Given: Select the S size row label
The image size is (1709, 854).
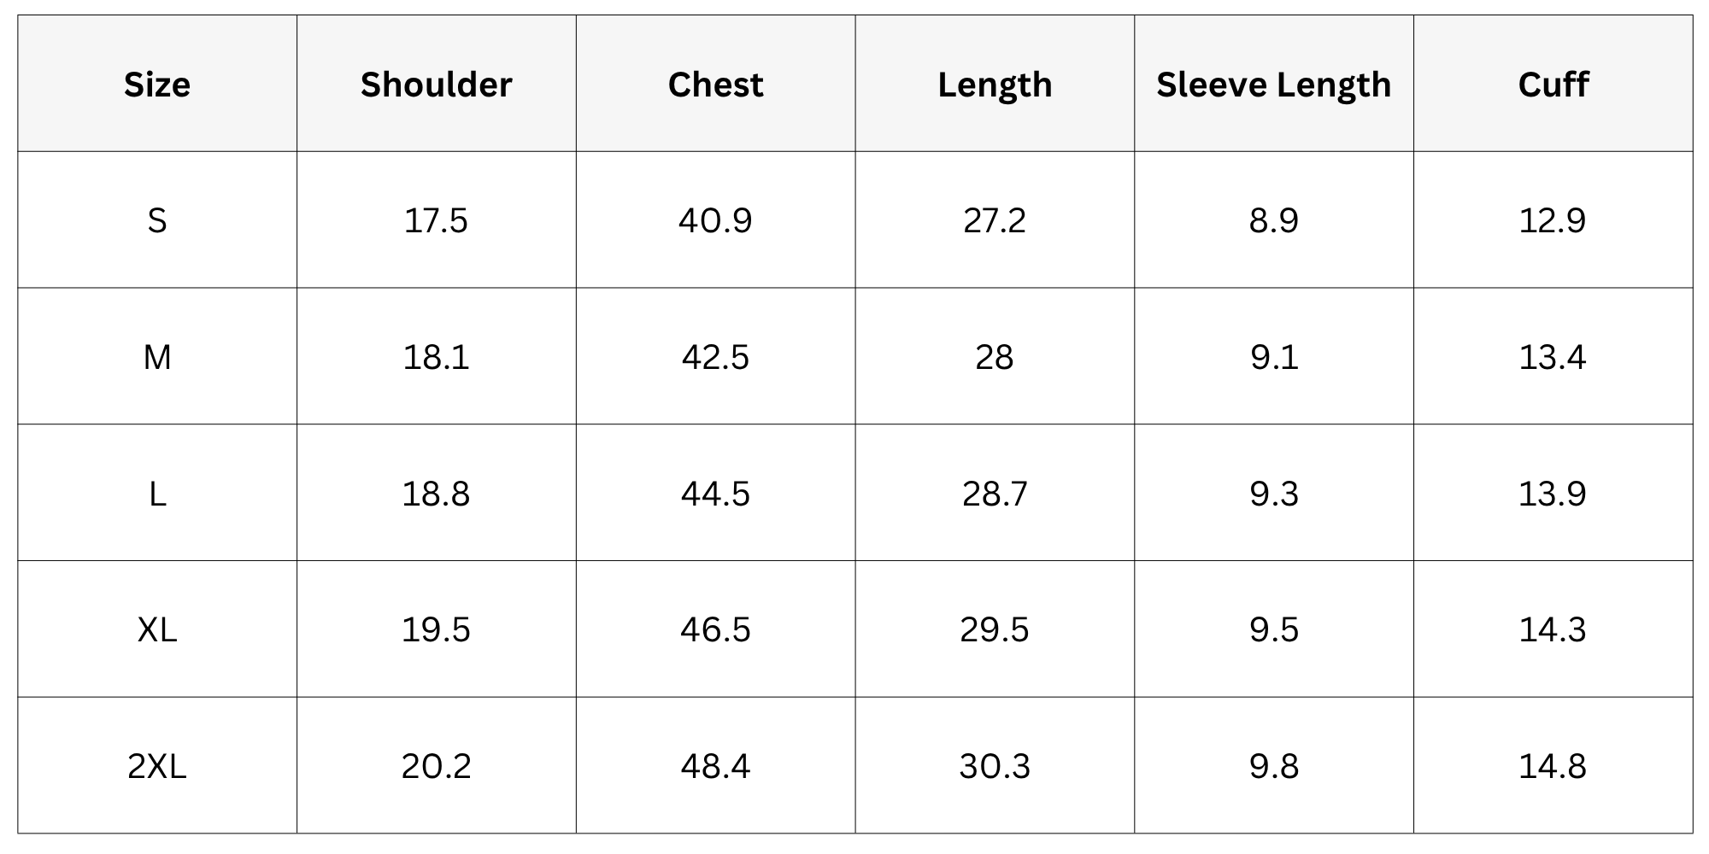Looking at the screenshot, I should pos(157,220).
